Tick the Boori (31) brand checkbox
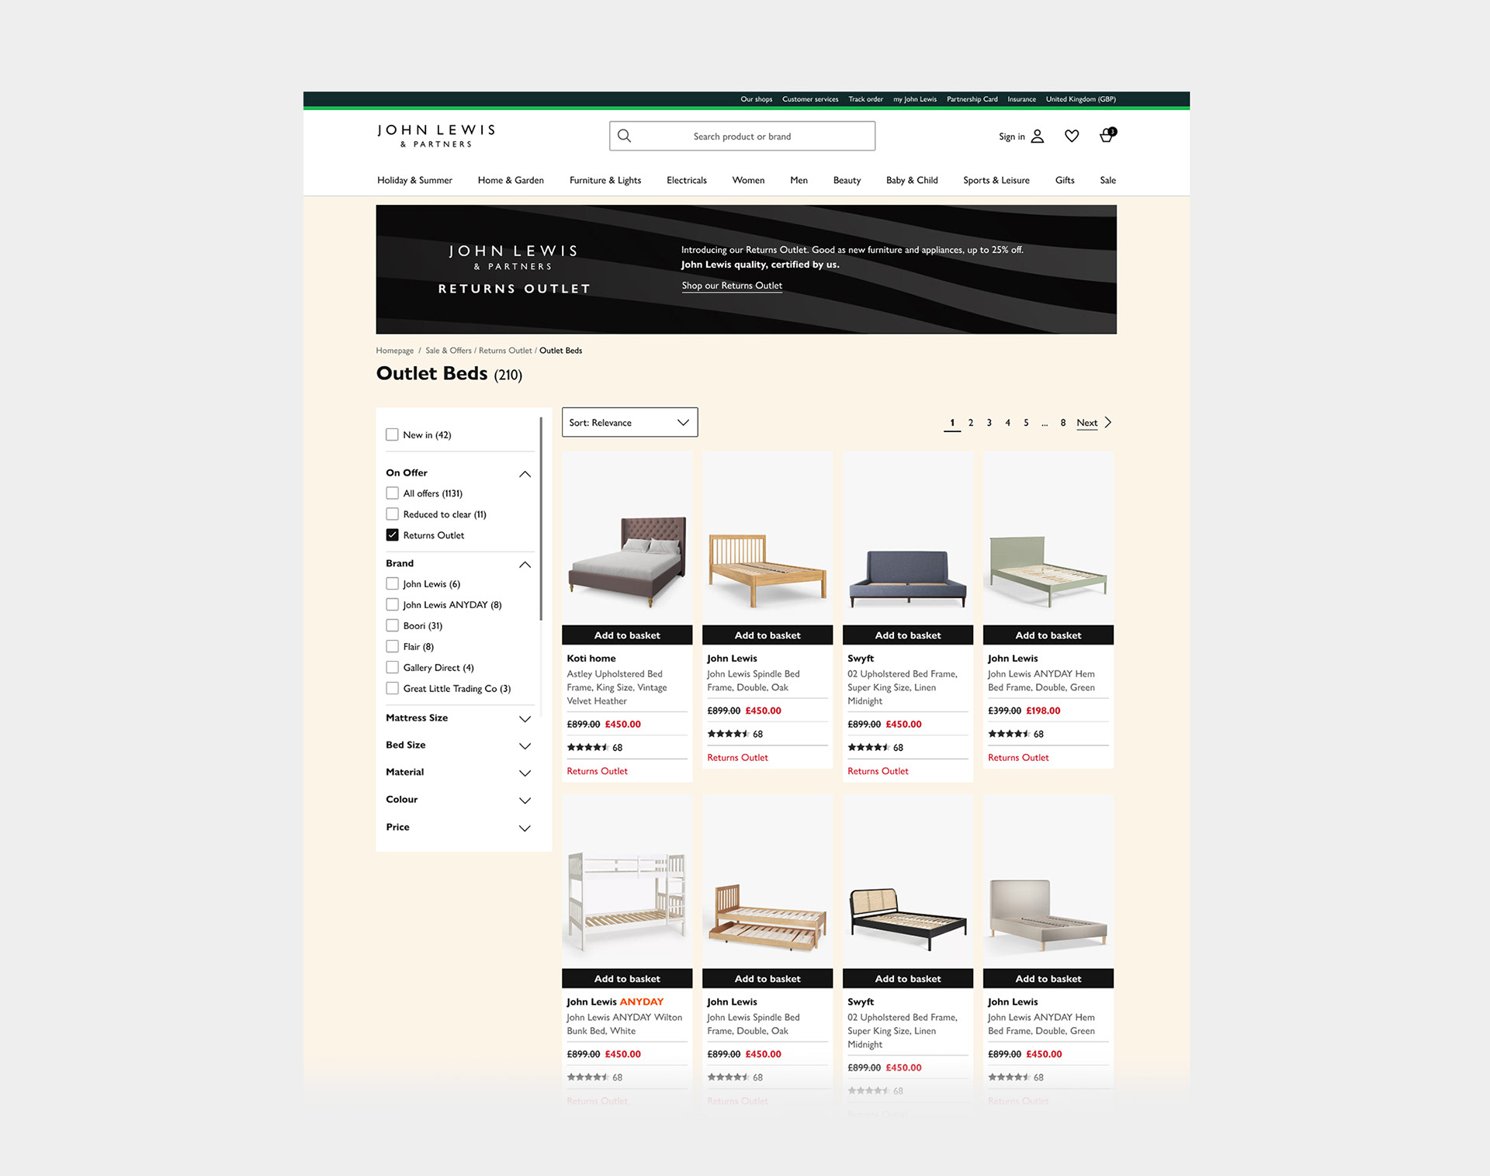Viewport: 1490px width, 1176px height. 393,626
